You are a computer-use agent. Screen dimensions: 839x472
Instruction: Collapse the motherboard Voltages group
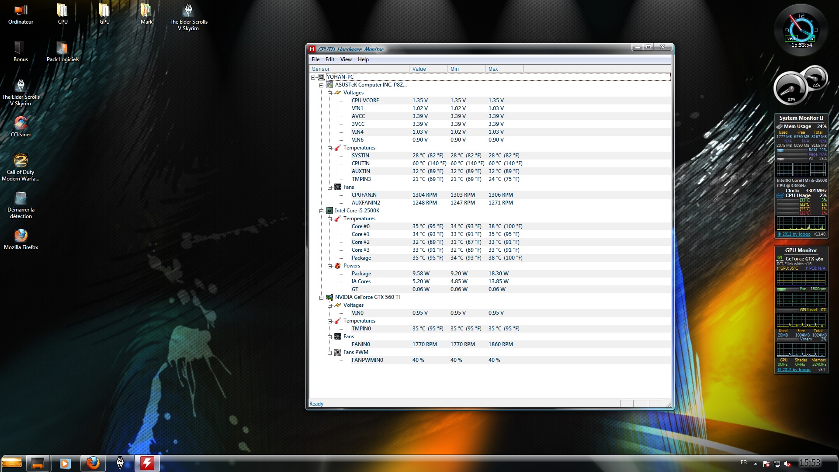pyautogui.click(x=330, y=93)
